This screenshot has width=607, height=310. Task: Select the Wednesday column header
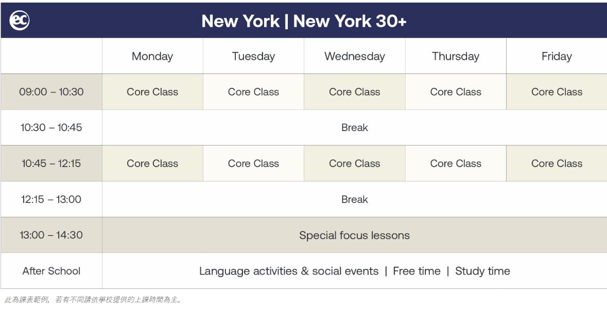pos(355,56)
